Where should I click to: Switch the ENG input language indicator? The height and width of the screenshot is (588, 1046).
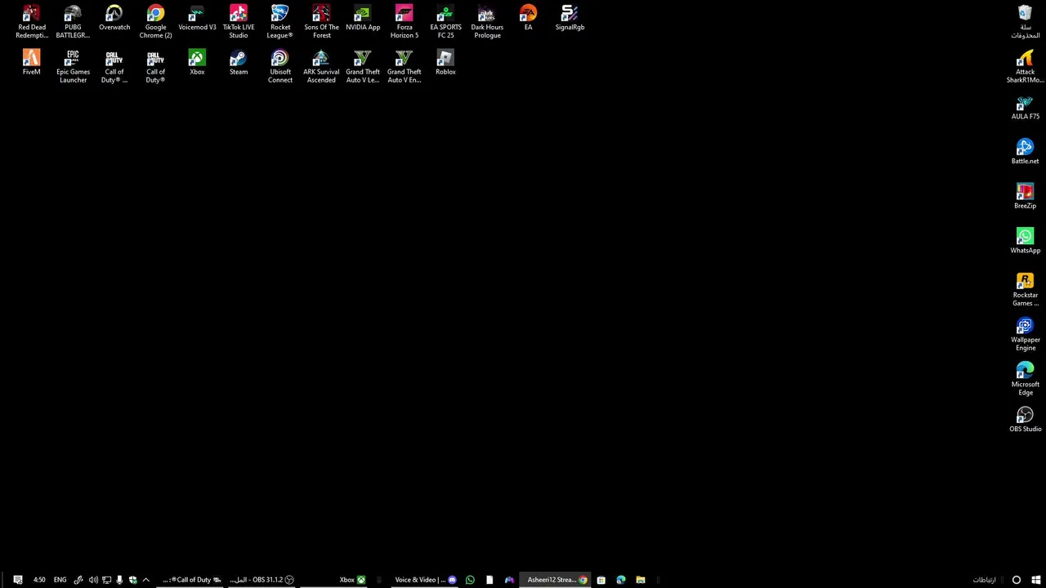point(60,580)
